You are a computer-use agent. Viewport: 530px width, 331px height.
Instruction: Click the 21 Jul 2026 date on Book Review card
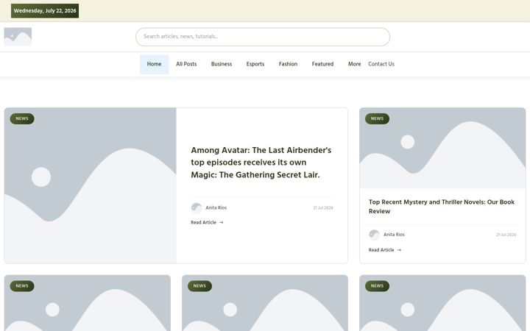pyautogui.click(x=506, y=235)
